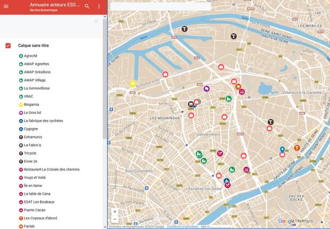The width and height of the screenshot is (330, 229).
Task: Open the three-dot more options menu
Action: click(x=99, y=6)
